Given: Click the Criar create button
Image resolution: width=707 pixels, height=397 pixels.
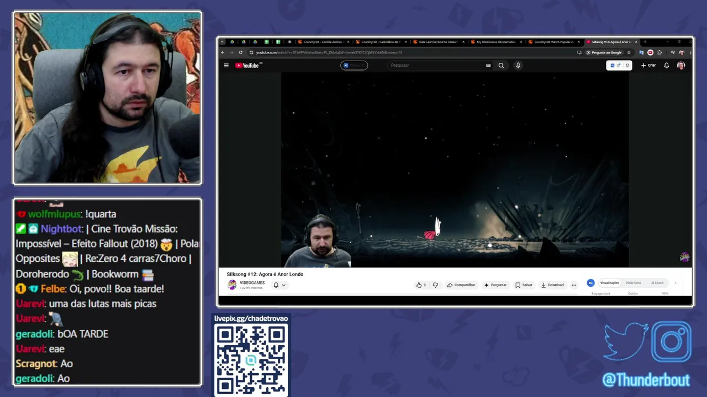Looking at the screenshot, I should 648,65.
